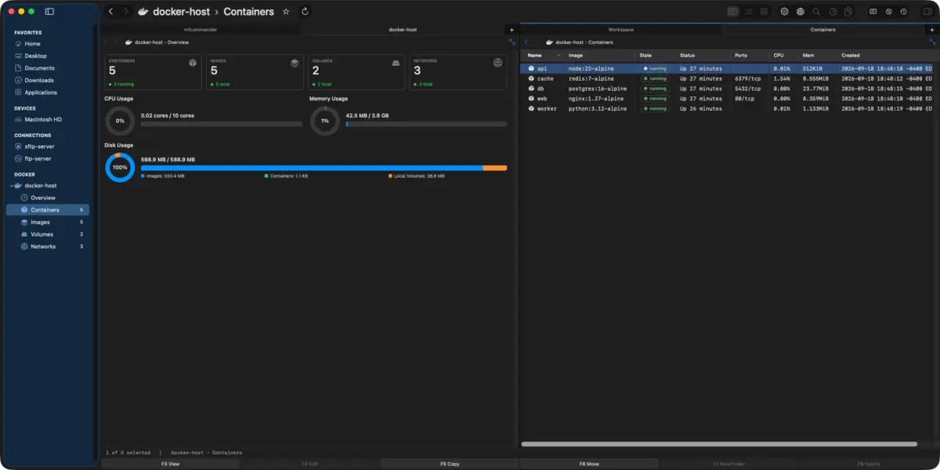Sort by the Created column header
The height and width of the screenshot is (470, 940).
(x=887, y=56)
